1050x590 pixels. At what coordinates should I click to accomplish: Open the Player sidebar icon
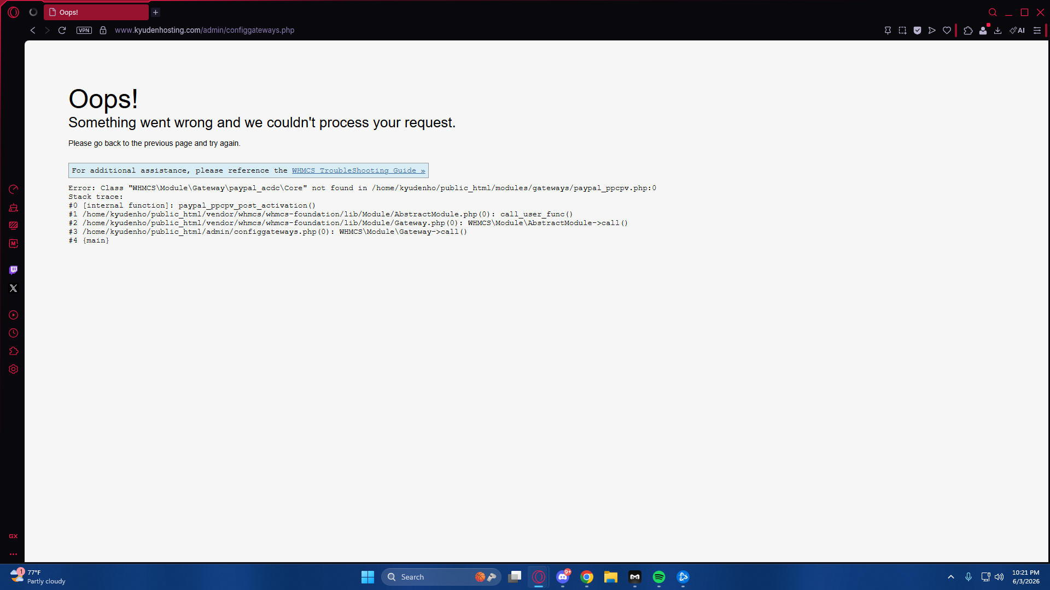14,315
